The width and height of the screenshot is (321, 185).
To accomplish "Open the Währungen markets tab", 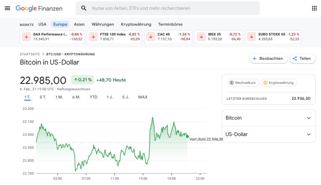I will (103, 24).
